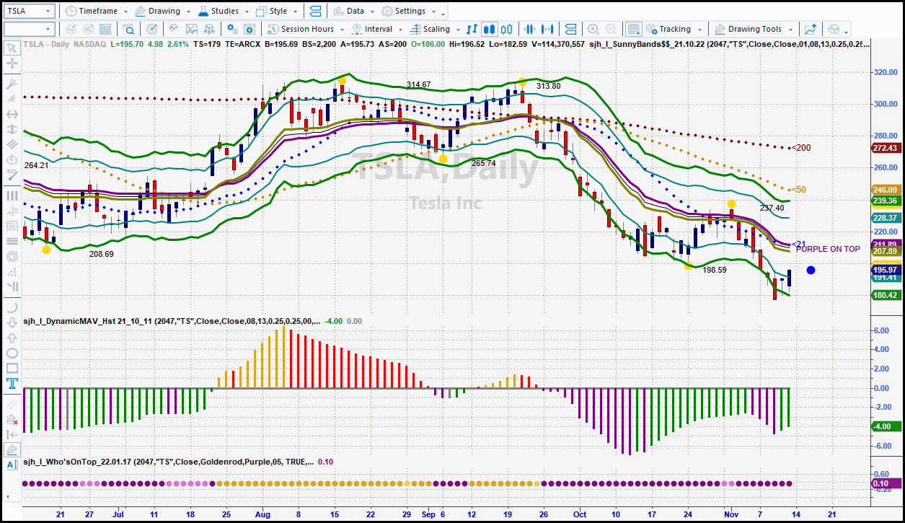This screenshot has width=905, height=523.
Task: Toggle the candlestick chart type button
Action: pyautogui.click(x=490, y=30)
